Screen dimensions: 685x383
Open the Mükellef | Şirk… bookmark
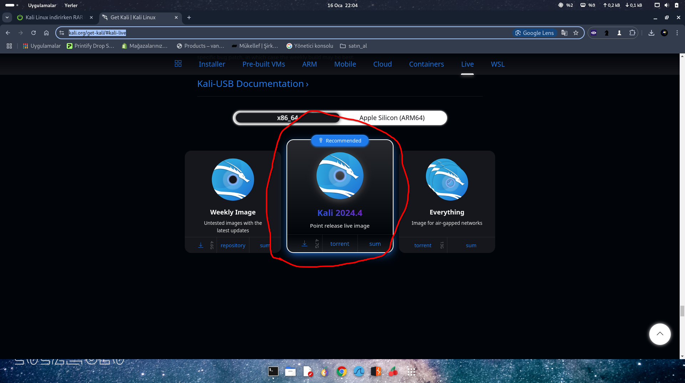coord(255,46)
